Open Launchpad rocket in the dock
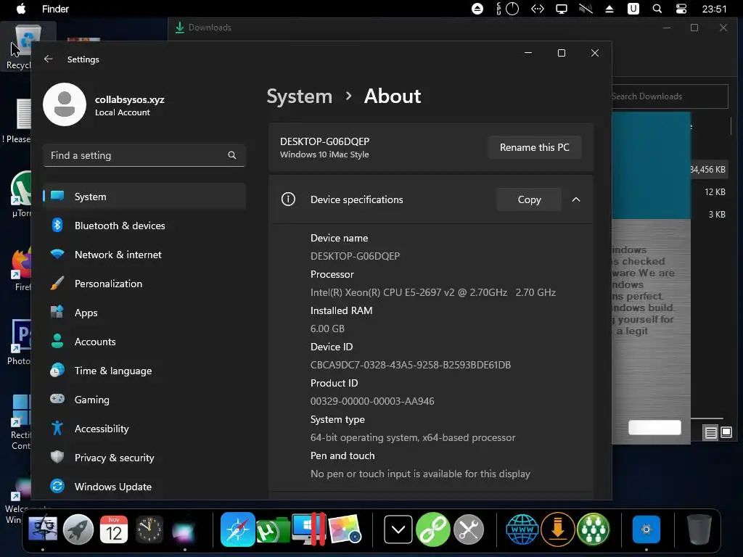The height and width of the screenshot is (557, 743). [78, 529]
